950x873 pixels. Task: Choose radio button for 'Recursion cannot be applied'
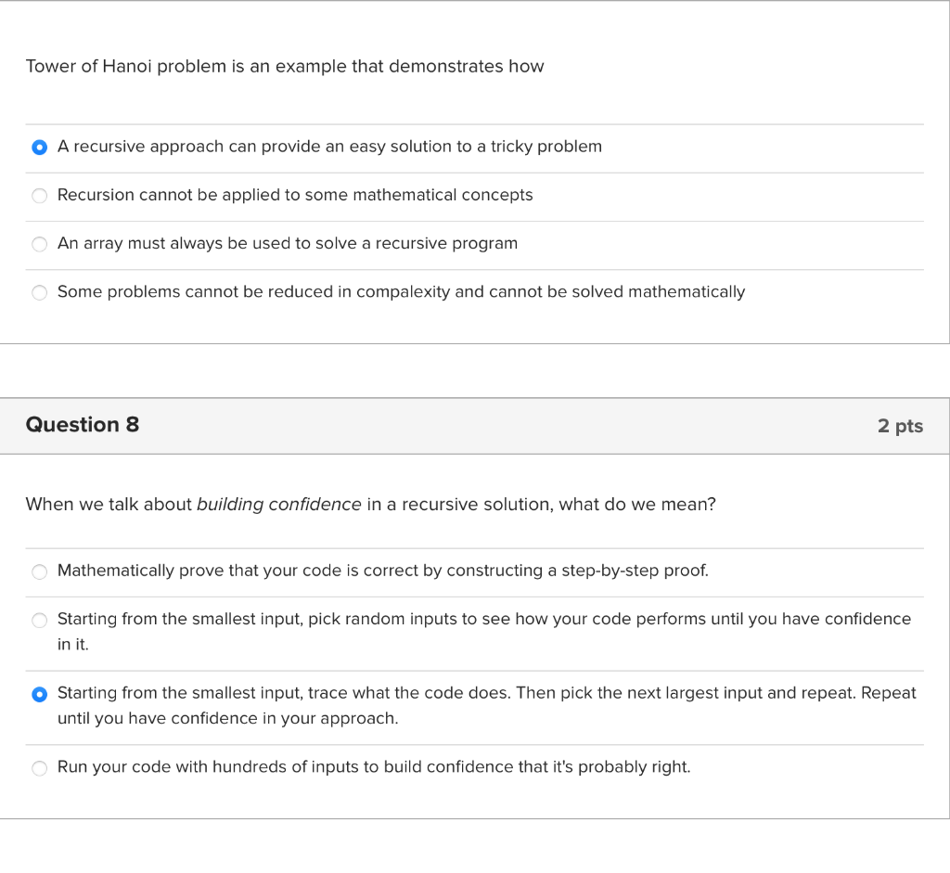click(39, 196)
